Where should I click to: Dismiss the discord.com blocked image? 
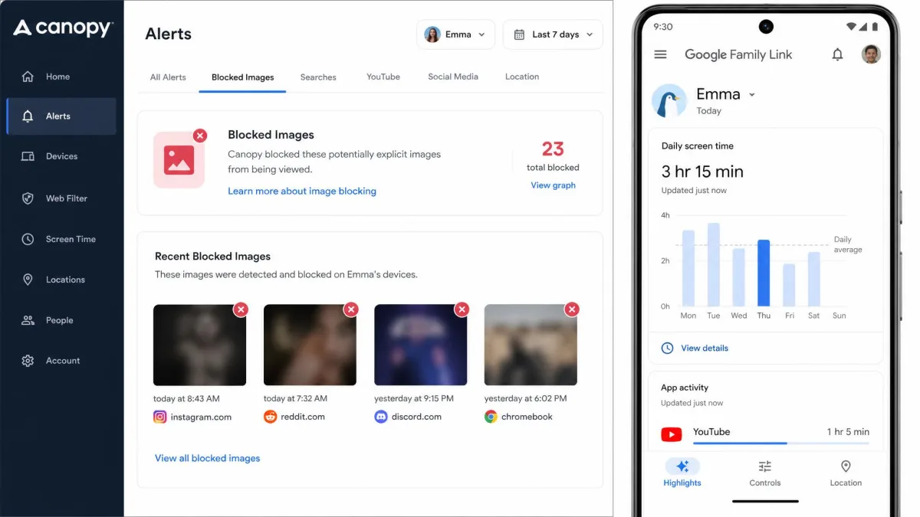tap(462, 309)
